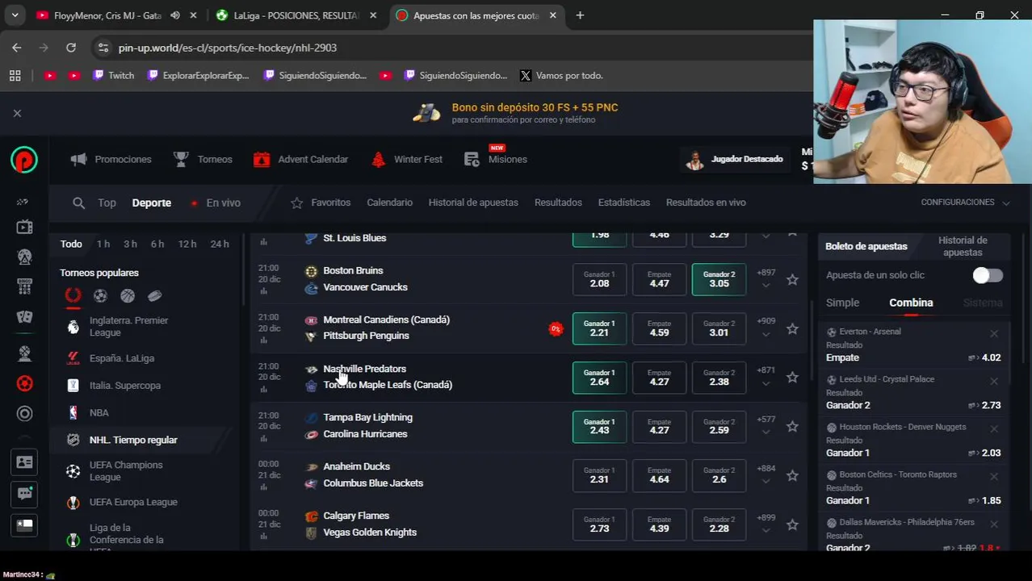
Task: Filter matches by 24 h
Action: tap(220, 244)
